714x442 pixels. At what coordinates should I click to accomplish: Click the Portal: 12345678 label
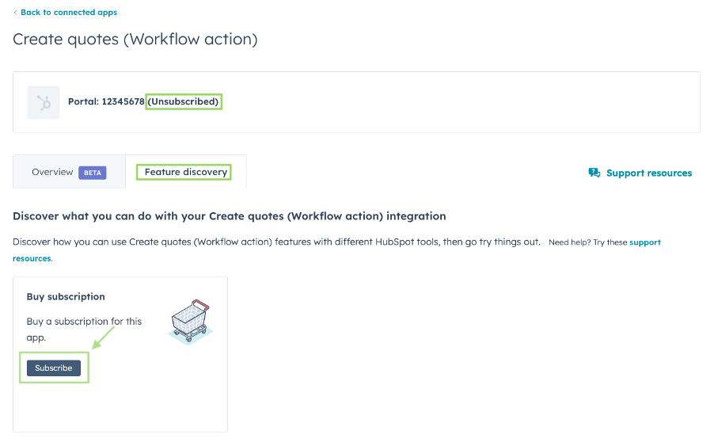[106, 101]
